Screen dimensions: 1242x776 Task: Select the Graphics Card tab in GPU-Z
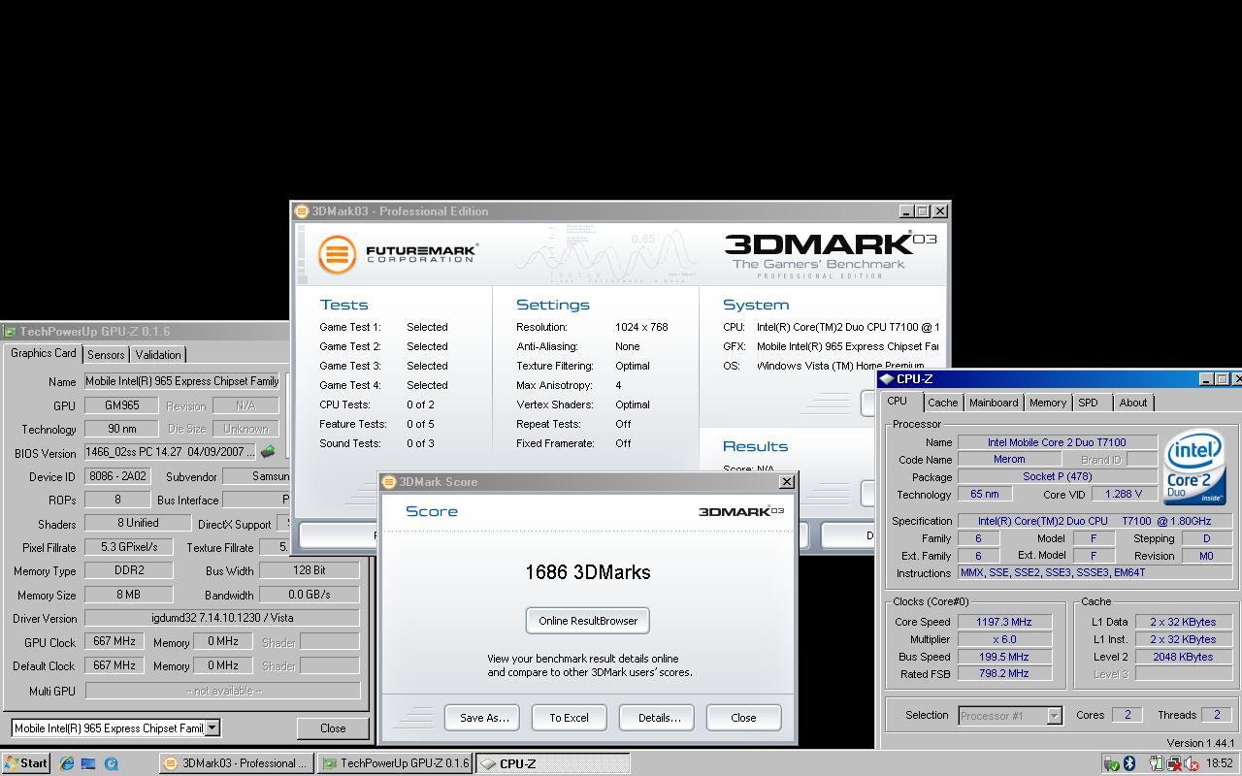pyautogui.click(x=43, y=353)
